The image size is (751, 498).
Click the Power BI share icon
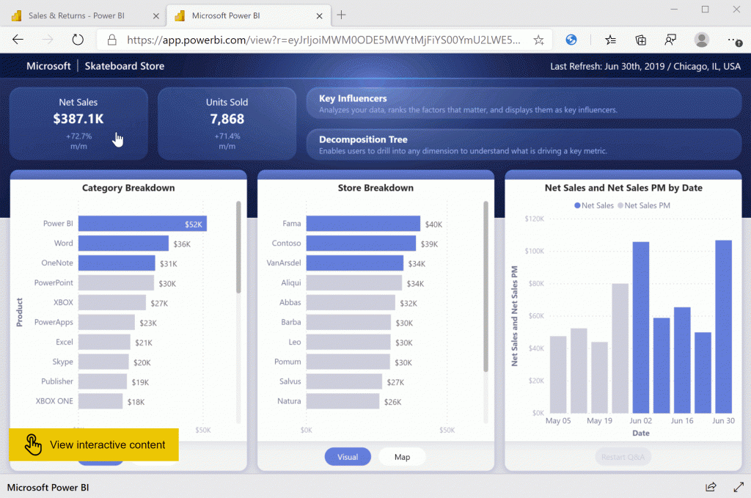point(711,487)
